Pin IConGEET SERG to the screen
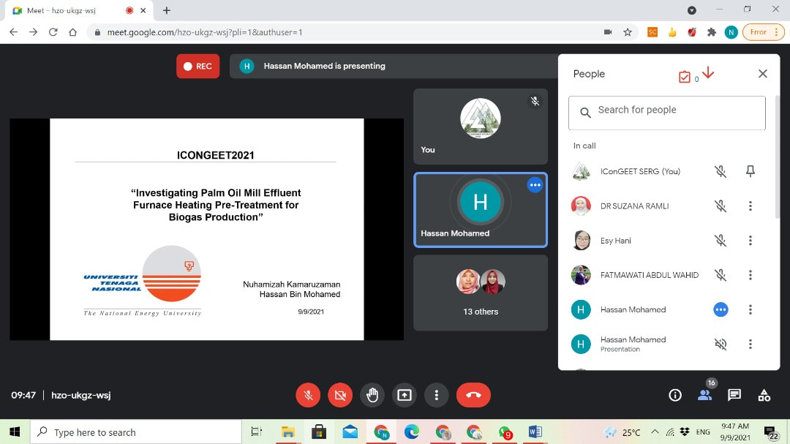The height and width of the screenshot is (444, 790). [750, 171]
